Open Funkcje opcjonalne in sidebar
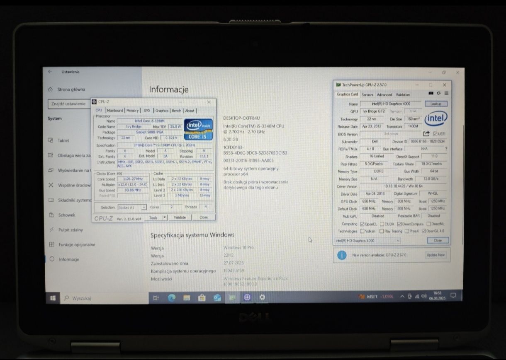The width and height of the screenshot is (506, 360). 71,244
